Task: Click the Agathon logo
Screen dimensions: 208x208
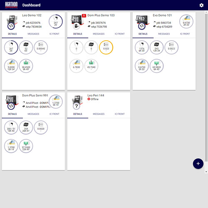Action: (x=11, y=5)
